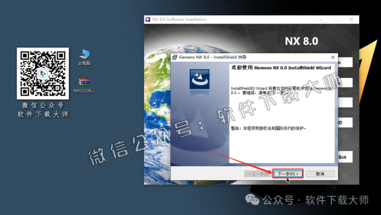Click the topmost launcher button behind the wizard
This screenshot has height=215, width=381.
(346, 62)
